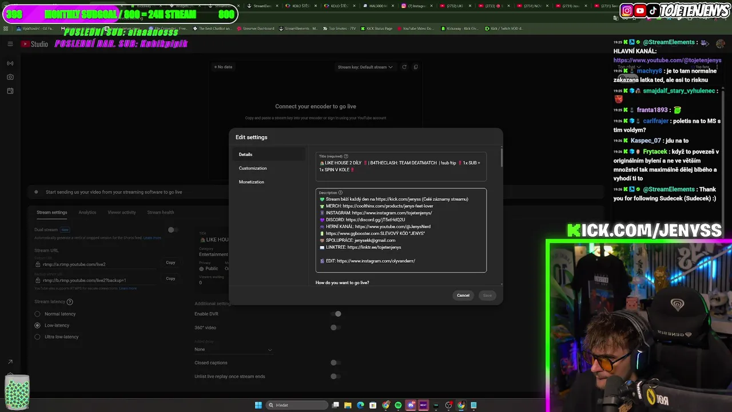
Task: Switch to the Viewer activity tab
Action: pyautogui.click(x=122, y=212)
